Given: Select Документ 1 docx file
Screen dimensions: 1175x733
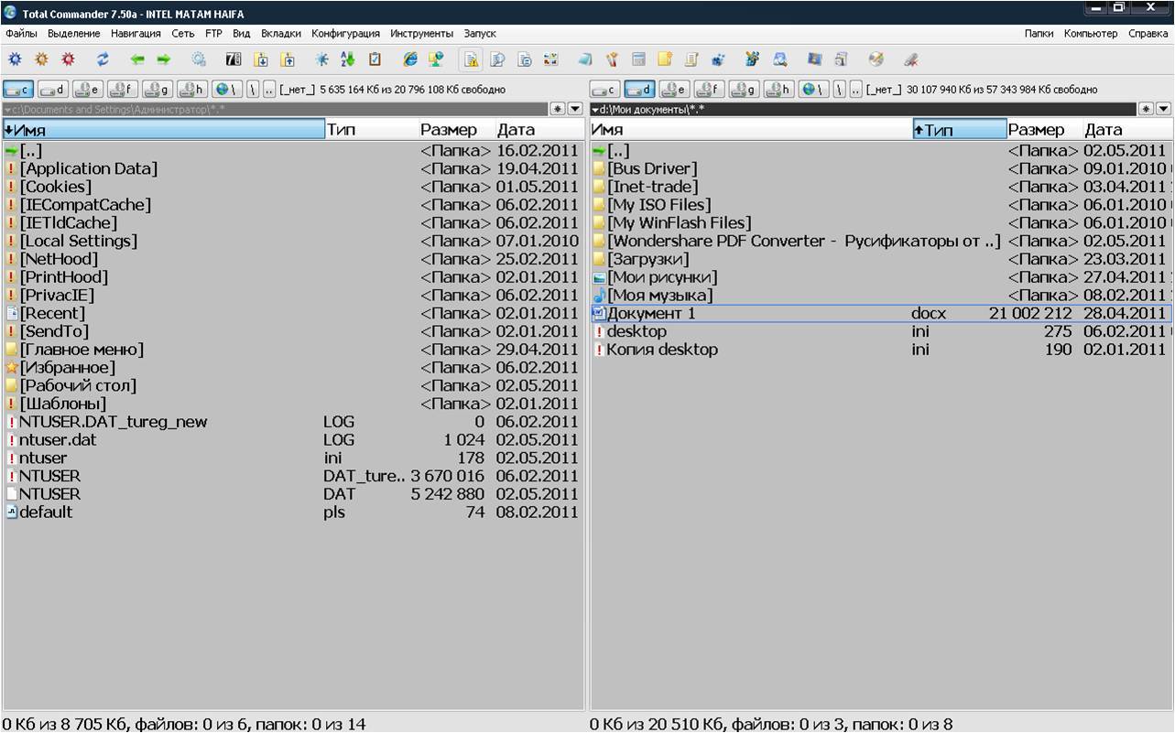Looking at the screenshot, I should point(881,313).
